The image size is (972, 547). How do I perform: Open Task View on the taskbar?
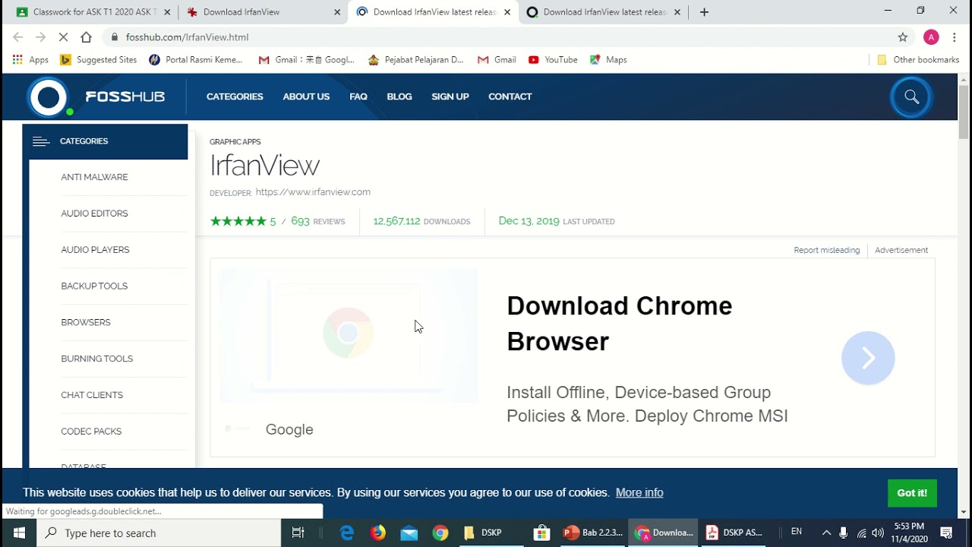[x=298, y=533]
